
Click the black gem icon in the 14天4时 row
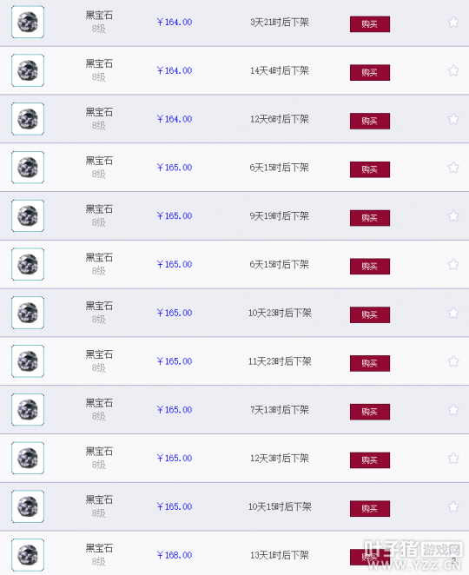tap(28, 70)
